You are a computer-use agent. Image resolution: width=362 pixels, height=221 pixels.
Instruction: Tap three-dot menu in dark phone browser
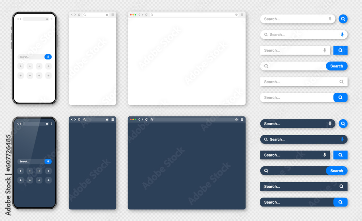coord(51,124)
